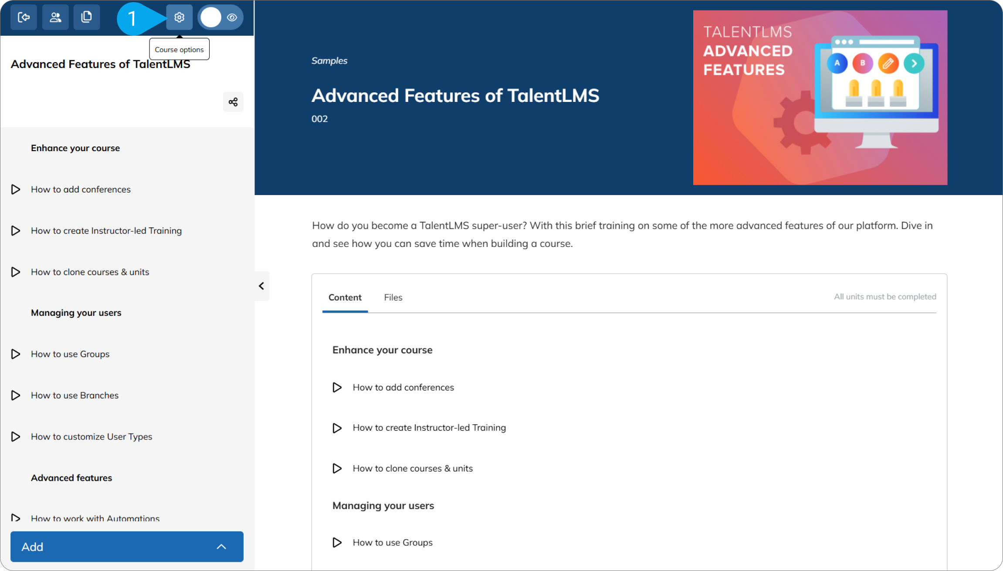Image resolution: width=1003 pixels, height=571 pixels.
Task: Collapse the left sidebar with the chevron
Action: [x=261, y=286]
